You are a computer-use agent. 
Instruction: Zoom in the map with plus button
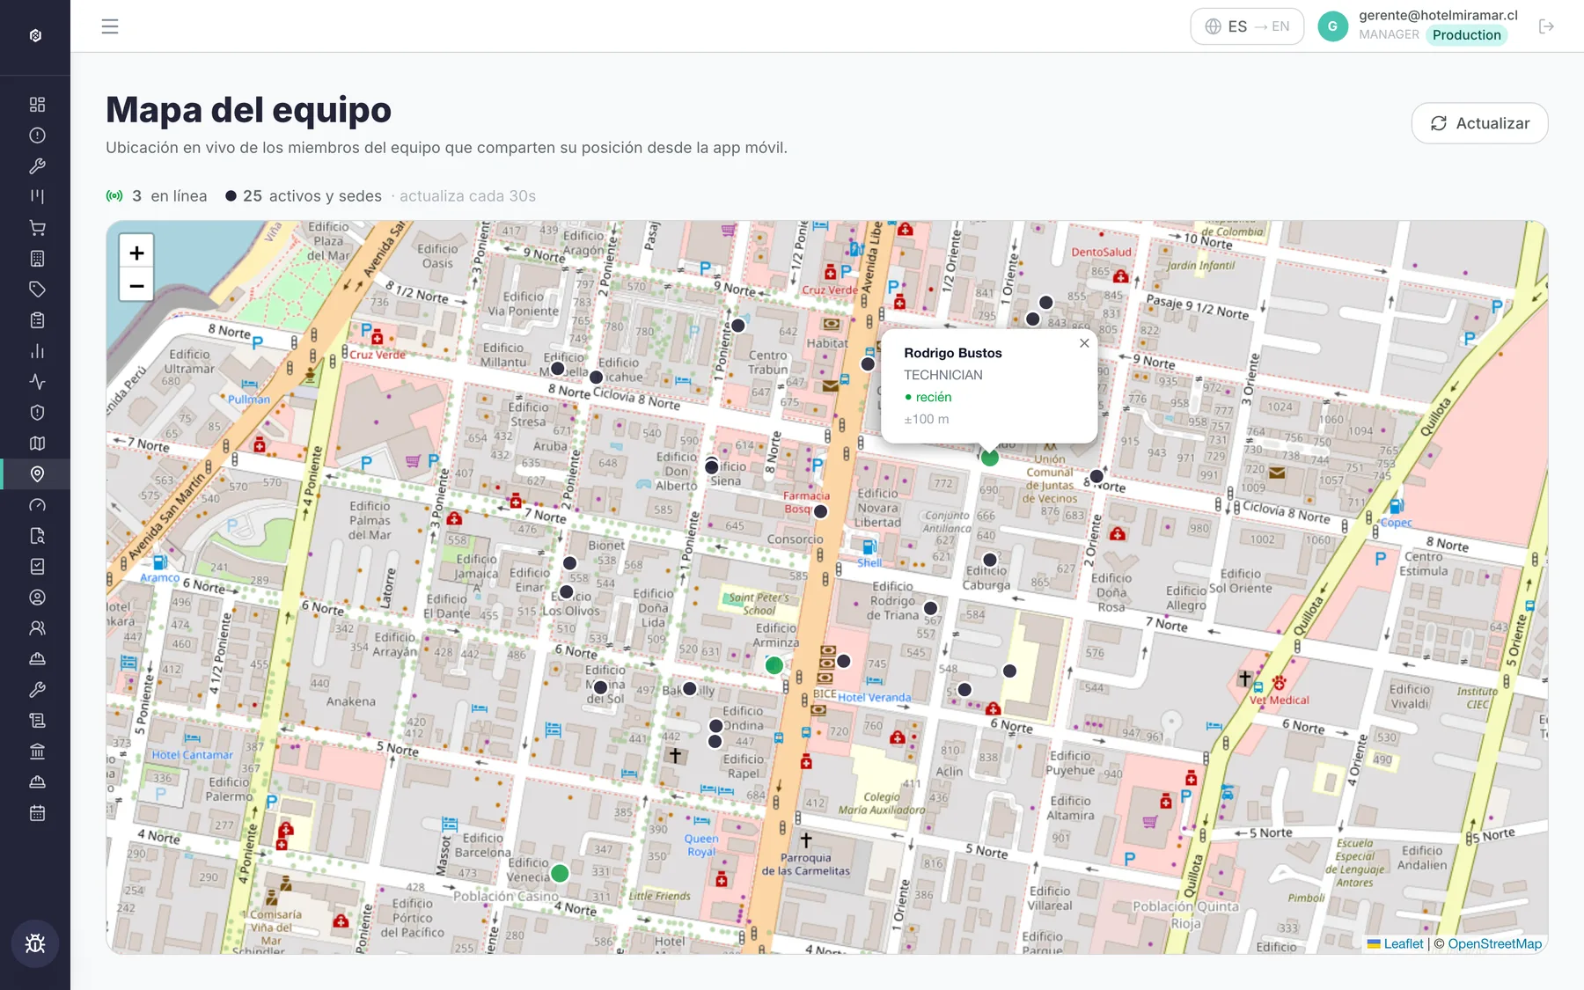pyautogui.click(x=136, y=253)
